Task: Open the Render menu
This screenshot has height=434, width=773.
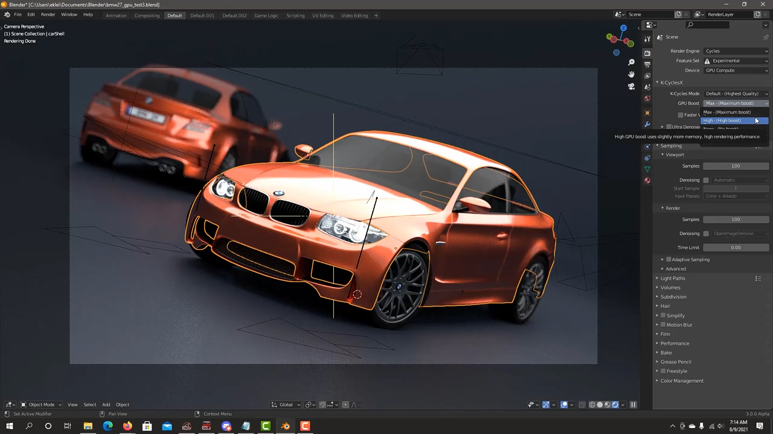Action: tap(48, 15)
